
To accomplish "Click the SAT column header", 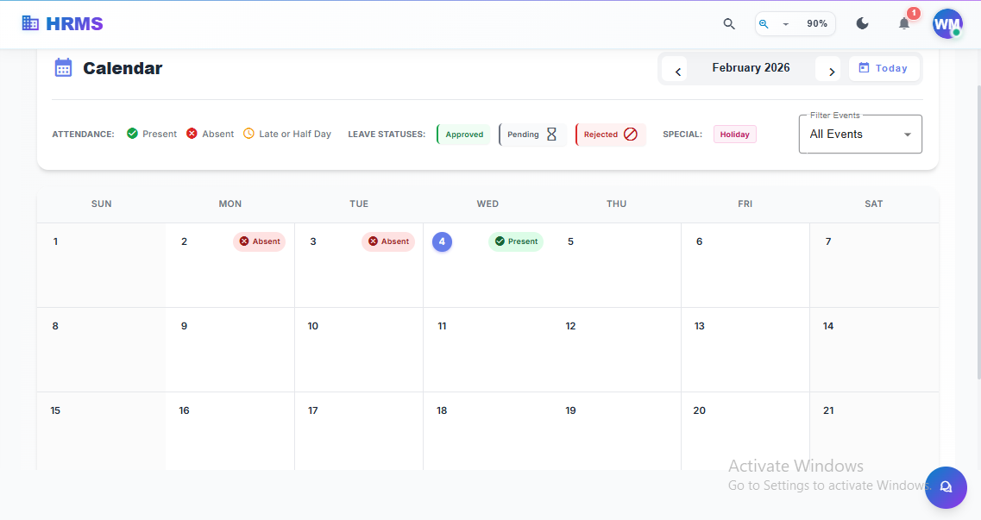I will pos(873,204).
